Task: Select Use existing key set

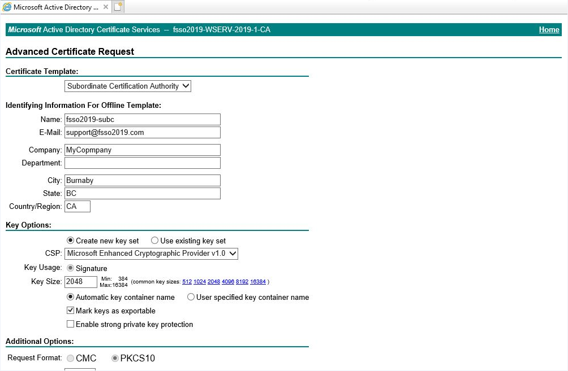Action: pos(154,241)
